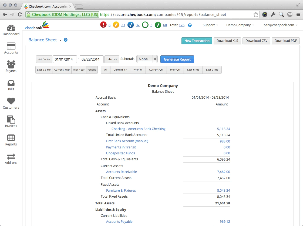Image resolution: width=303 pixels, height=226 pixels.
Task: Click the help icon beside Balance Sheet title
Action: tap(66, 40)
